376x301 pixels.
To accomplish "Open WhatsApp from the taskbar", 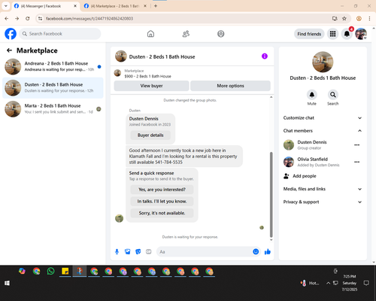I will point(51,271).
